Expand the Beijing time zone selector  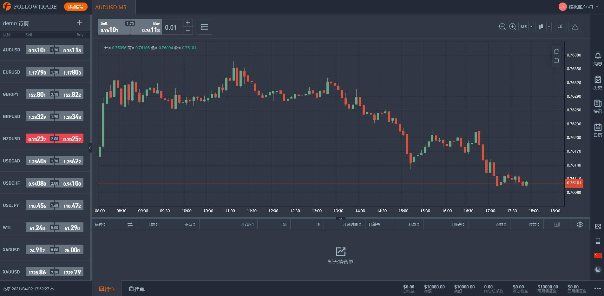(28, 289)
